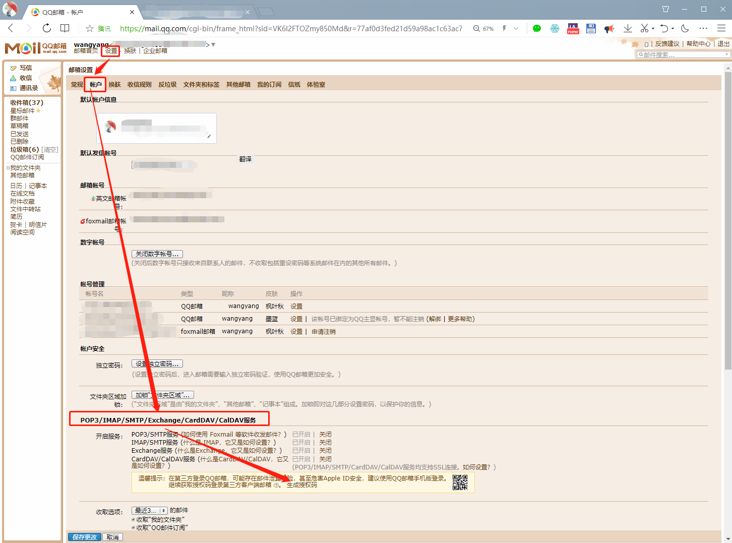Switch to the 反垃圾 settings tab
This screenshot has height=543, width=732.
pos(167,85)
